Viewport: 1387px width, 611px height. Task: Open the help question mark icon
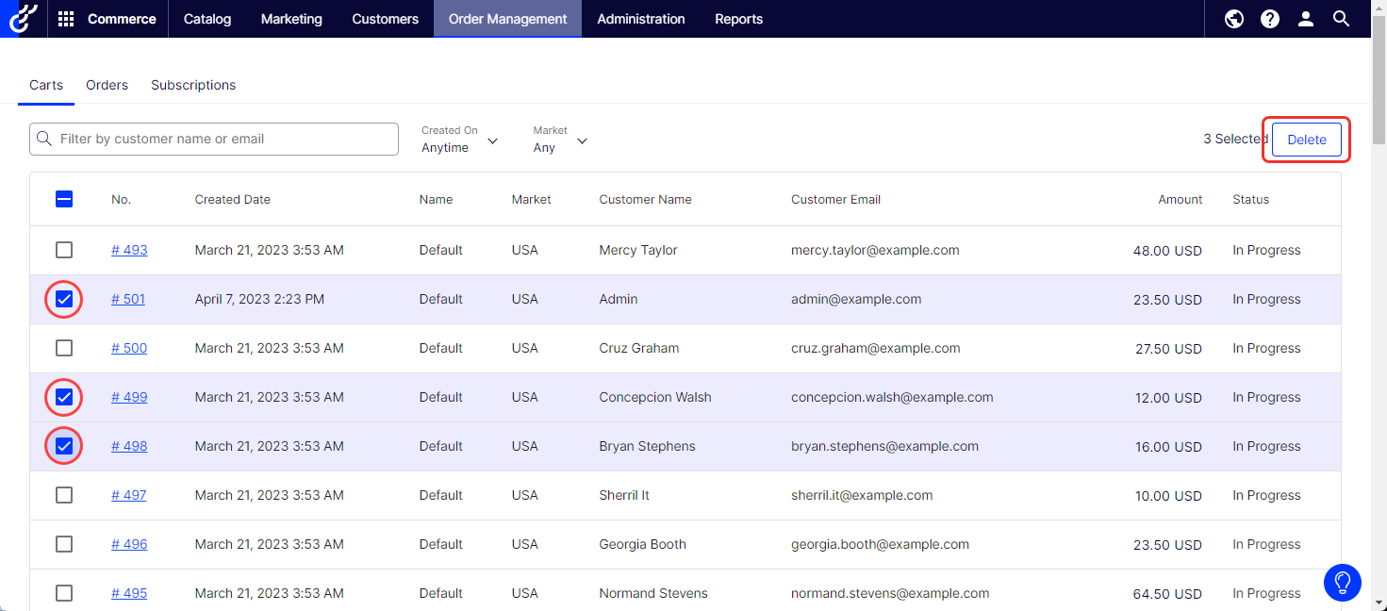point(1270,19)
